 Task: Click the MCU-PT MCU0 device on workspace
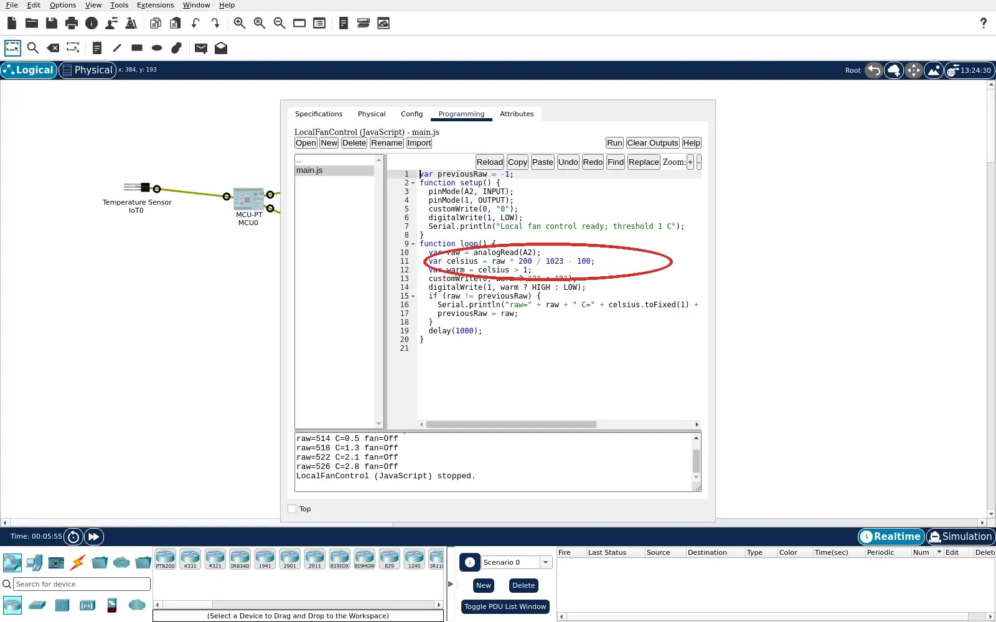click(x=248, y=199)
